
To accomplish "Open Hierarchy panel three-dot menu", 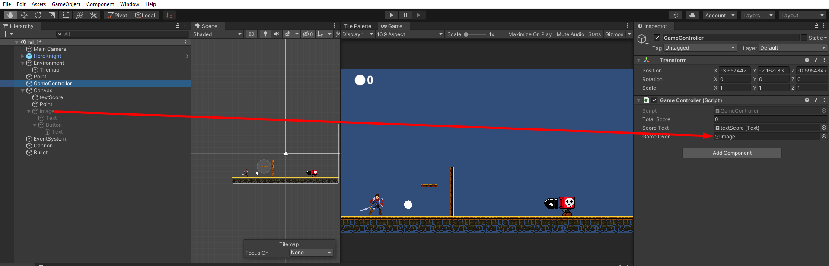I will pyautogui.click(x=185, y=26).
